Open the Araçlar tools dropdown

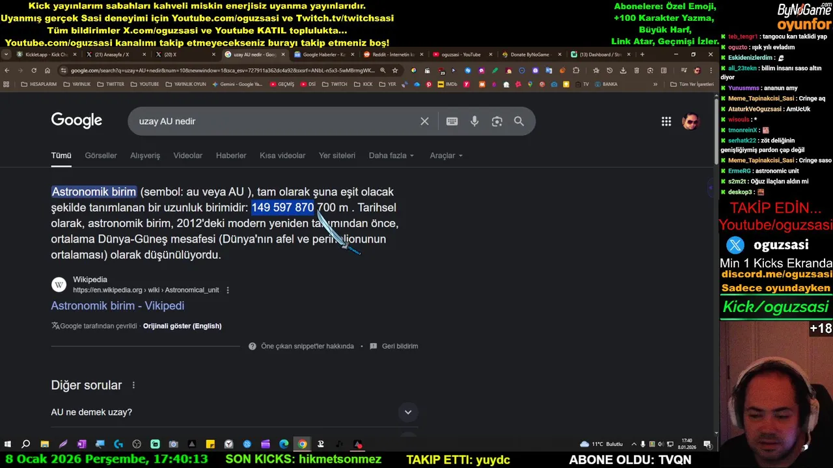pyautogui.click(x=446, y=155)
